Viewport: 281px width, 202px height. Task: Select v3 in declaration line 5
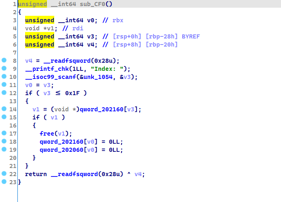(x=91, y=36)
